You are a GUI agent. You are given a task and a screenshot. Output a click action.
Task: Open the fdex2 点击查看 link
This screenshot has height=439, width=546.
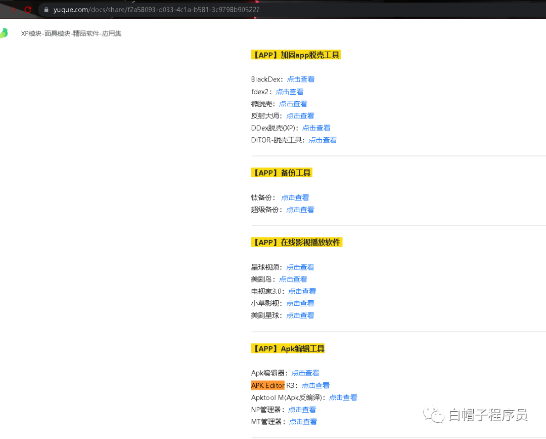click(289, 92)
